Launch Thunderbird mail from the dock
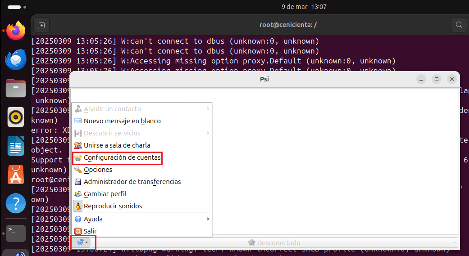Screen dimensions: 469x256 point(16,59)
